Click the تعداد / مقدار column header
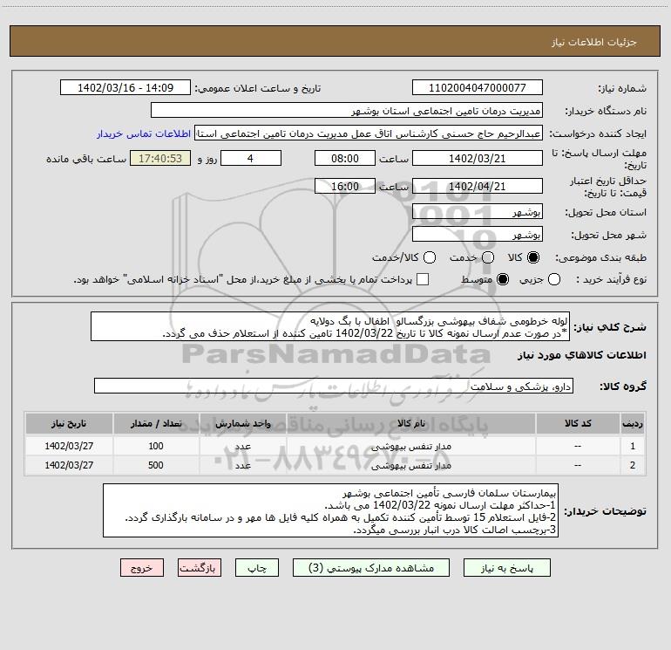This screenshot has height=650, width=671. click(156, 424)
